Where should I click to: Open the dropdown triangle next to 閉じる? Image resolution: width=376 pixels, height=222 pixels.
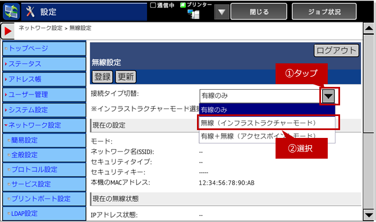point(222,12)
